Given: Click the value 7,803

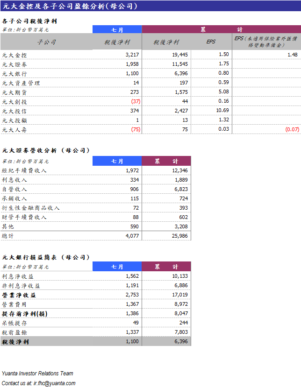Looking at the screenshot, I should click(181, 332).
